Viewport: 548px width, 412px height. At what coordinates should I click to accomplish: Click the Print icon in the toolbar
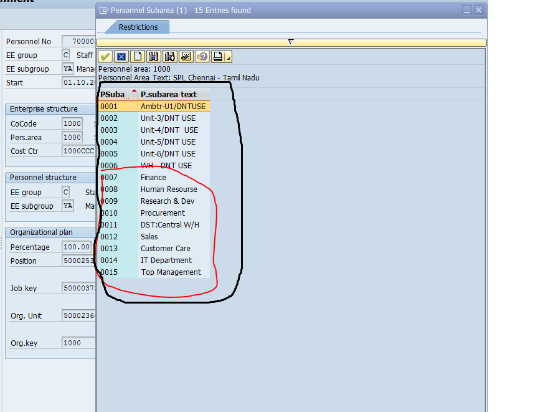tap(218, 57)
